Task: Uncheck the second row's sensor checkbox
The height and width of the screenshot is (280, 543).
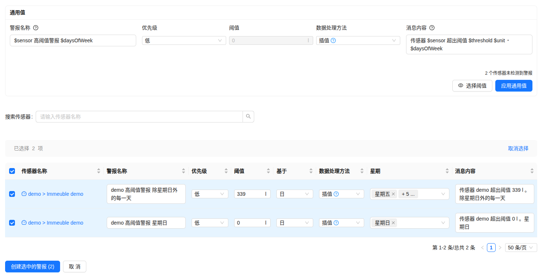Action: click(x=12, y=223)
